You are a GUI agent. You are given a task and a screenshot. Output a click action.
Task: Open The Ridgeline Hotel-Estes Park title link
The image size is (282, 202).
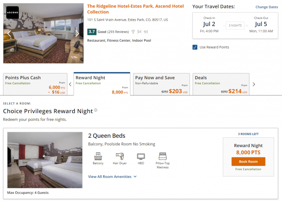(x=136, y=9)
